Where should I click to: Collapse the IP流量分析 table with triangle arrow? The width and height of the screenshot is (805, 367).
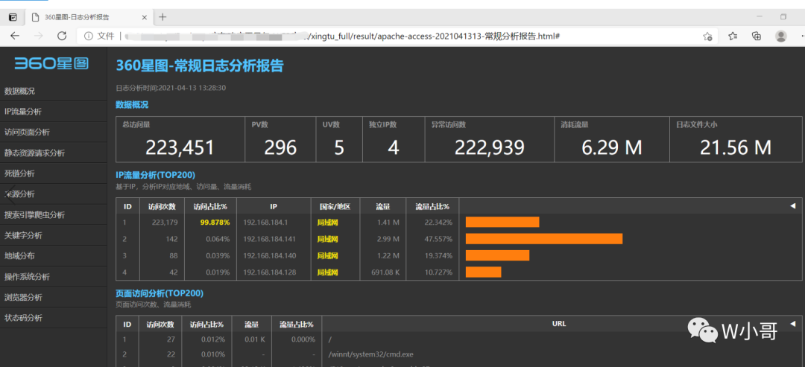[792, 206]
